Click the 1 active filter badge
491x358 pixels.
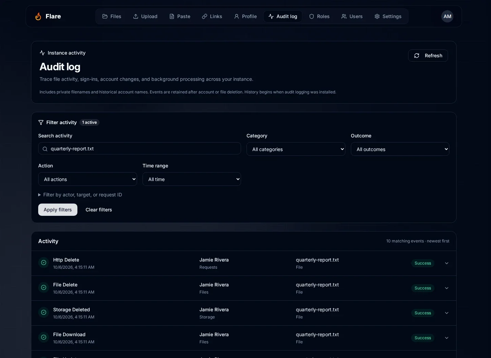tap(89, 122)
